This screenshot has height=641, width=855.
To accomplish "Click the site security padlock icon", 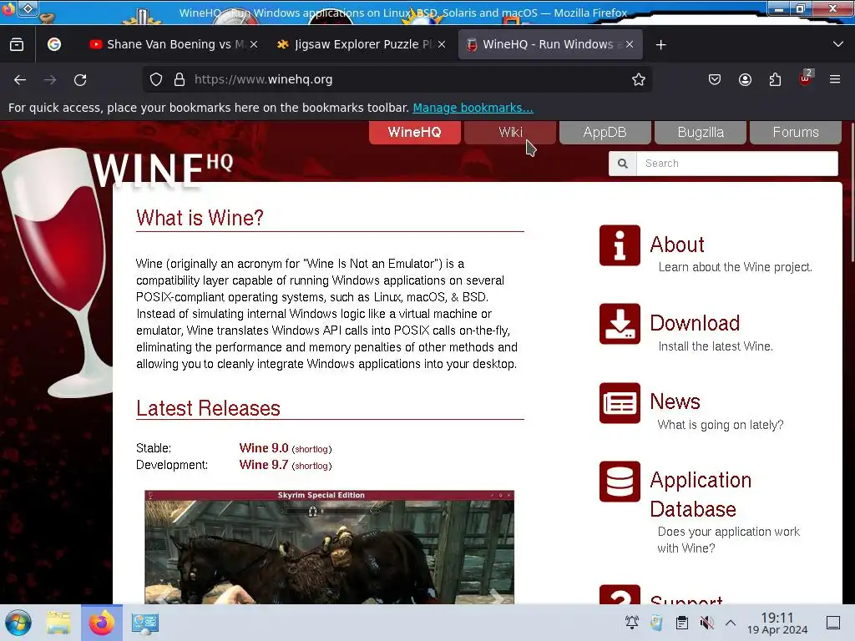I will click(180, 79).
